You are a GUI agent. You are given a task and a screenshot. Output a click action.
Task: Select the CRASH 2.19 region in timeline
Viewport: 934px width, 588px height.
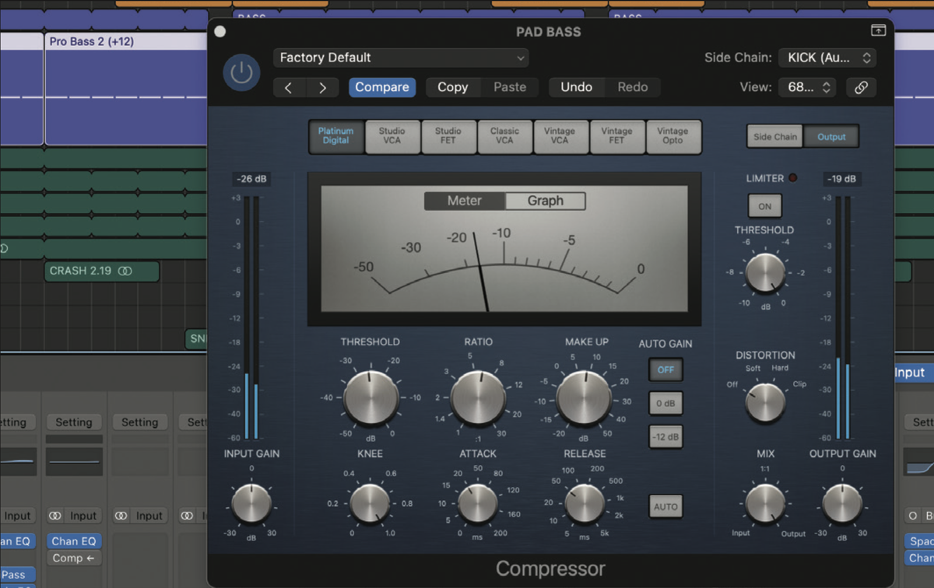point(101,271)
